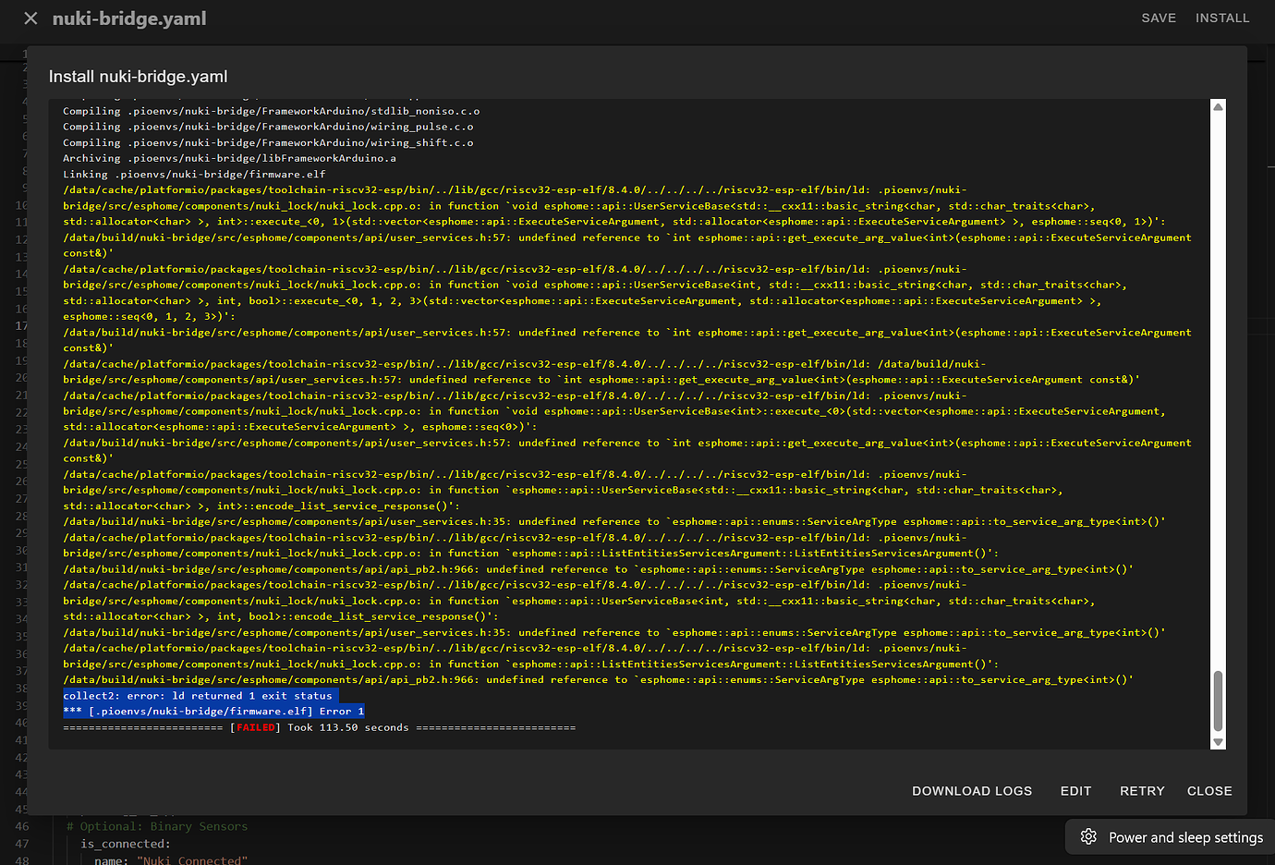
Task: Click the 'Compiling stdlib_noniso.c.o' log line
Action: click(x=272, y=112)
